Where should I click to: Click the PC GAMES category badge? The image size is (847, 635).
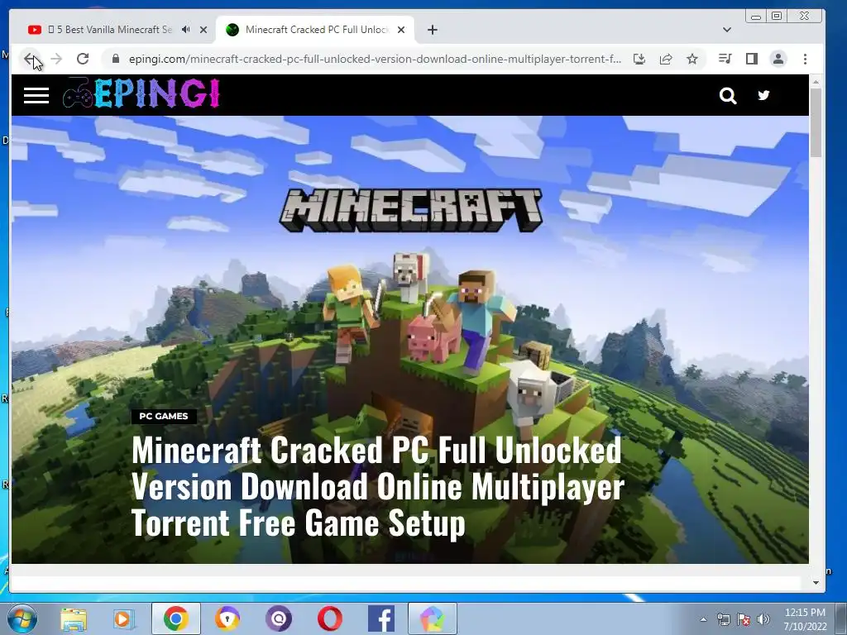[164, 417]
